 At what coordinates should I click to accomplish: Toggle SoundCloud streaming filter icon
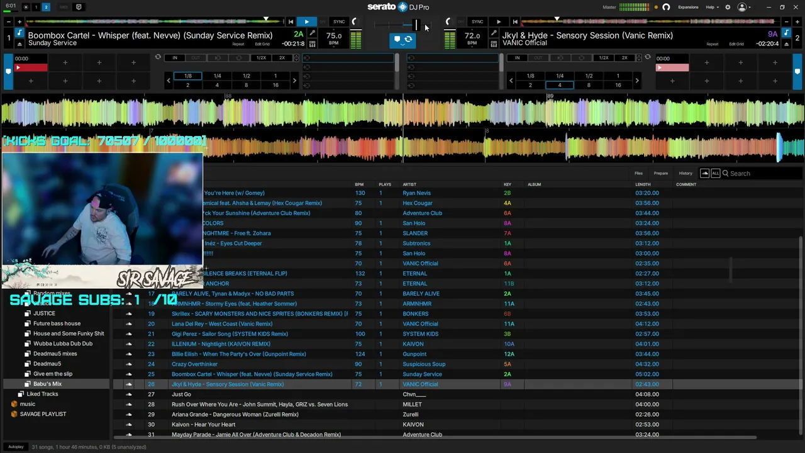click(x=704, y=173)
